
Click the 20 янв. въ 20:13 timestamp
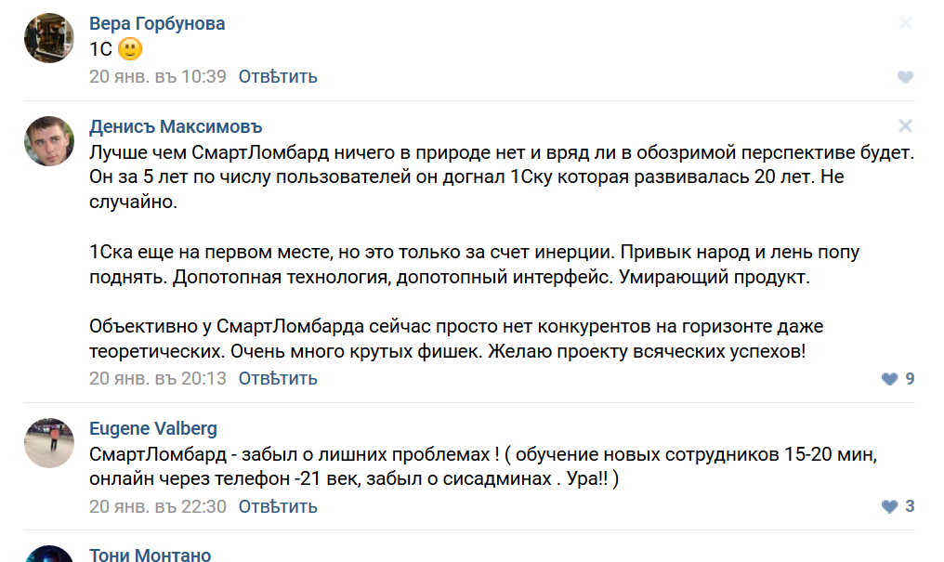(158, 379)
